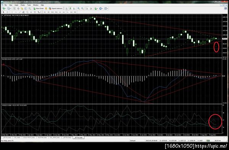The image size is (229, 150).
Task: Select the trendline drawing tool
Action: tap(20, 12)
